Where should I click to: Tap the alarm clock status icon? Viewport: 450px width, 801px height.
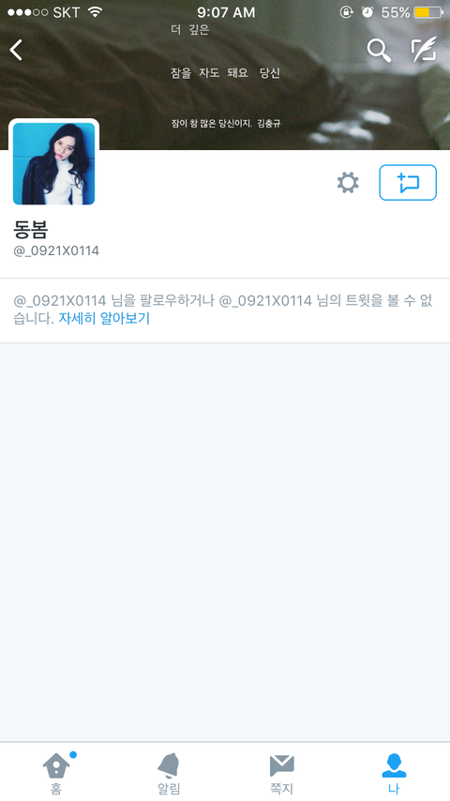click(x=367, y=12)
